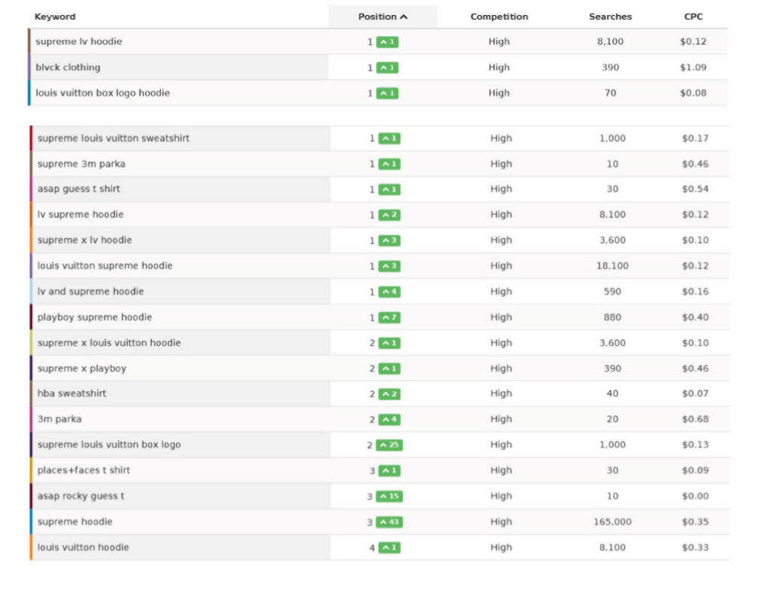Viewport: 758px width, 589px height.
Task: Click the position badge for supreme x playboy
Action: click(390, 369)
